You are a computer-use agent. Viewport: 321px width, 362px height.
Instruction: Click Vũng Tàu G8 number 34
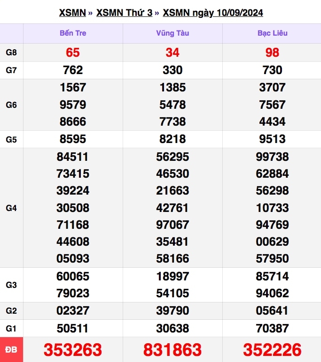pyautogui.click(x=172, y=53)
